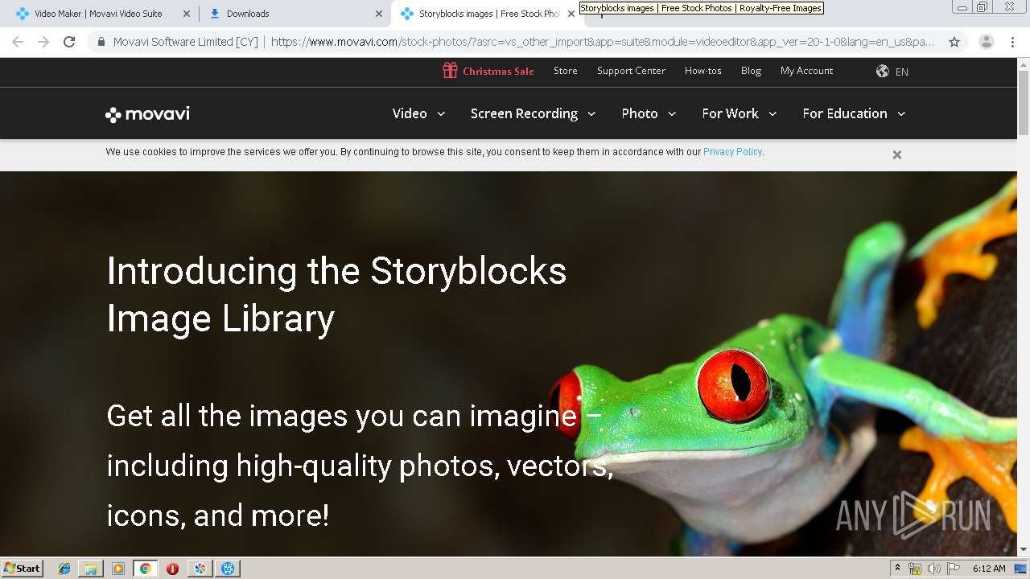Click the browser back arrow
Screen dimensions: 1030x579
[18, 42]
